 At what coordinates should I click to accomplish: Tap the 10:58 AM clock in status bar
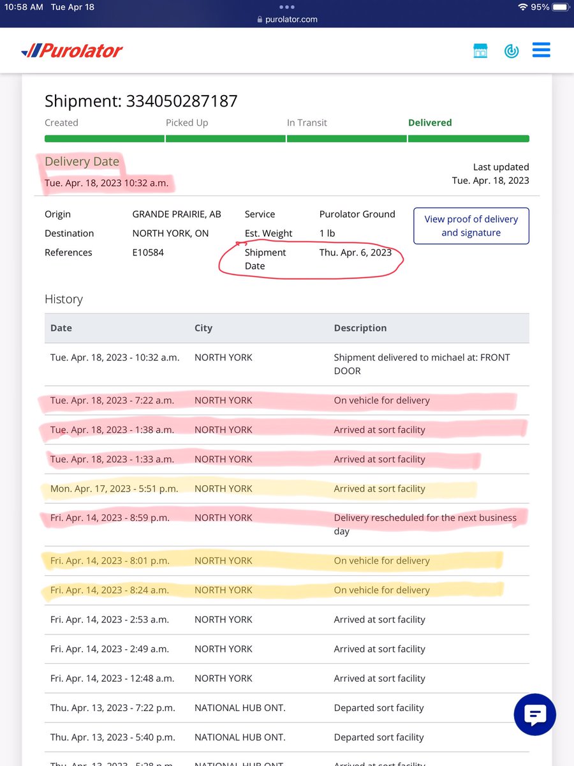(24, 7)
